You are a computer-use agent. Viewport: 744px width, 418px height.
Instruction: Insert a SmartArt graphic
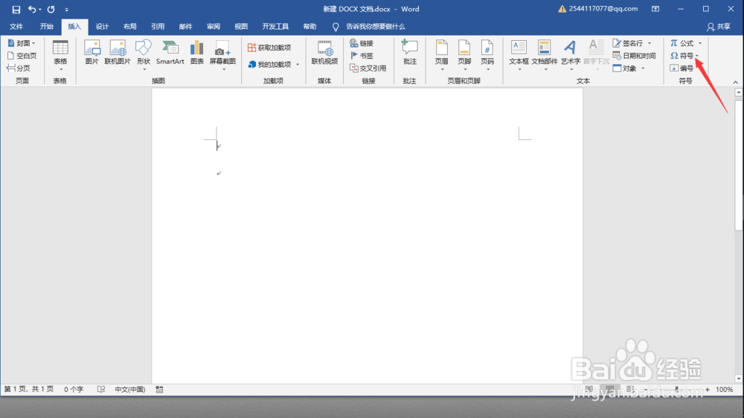click(170, 53)
